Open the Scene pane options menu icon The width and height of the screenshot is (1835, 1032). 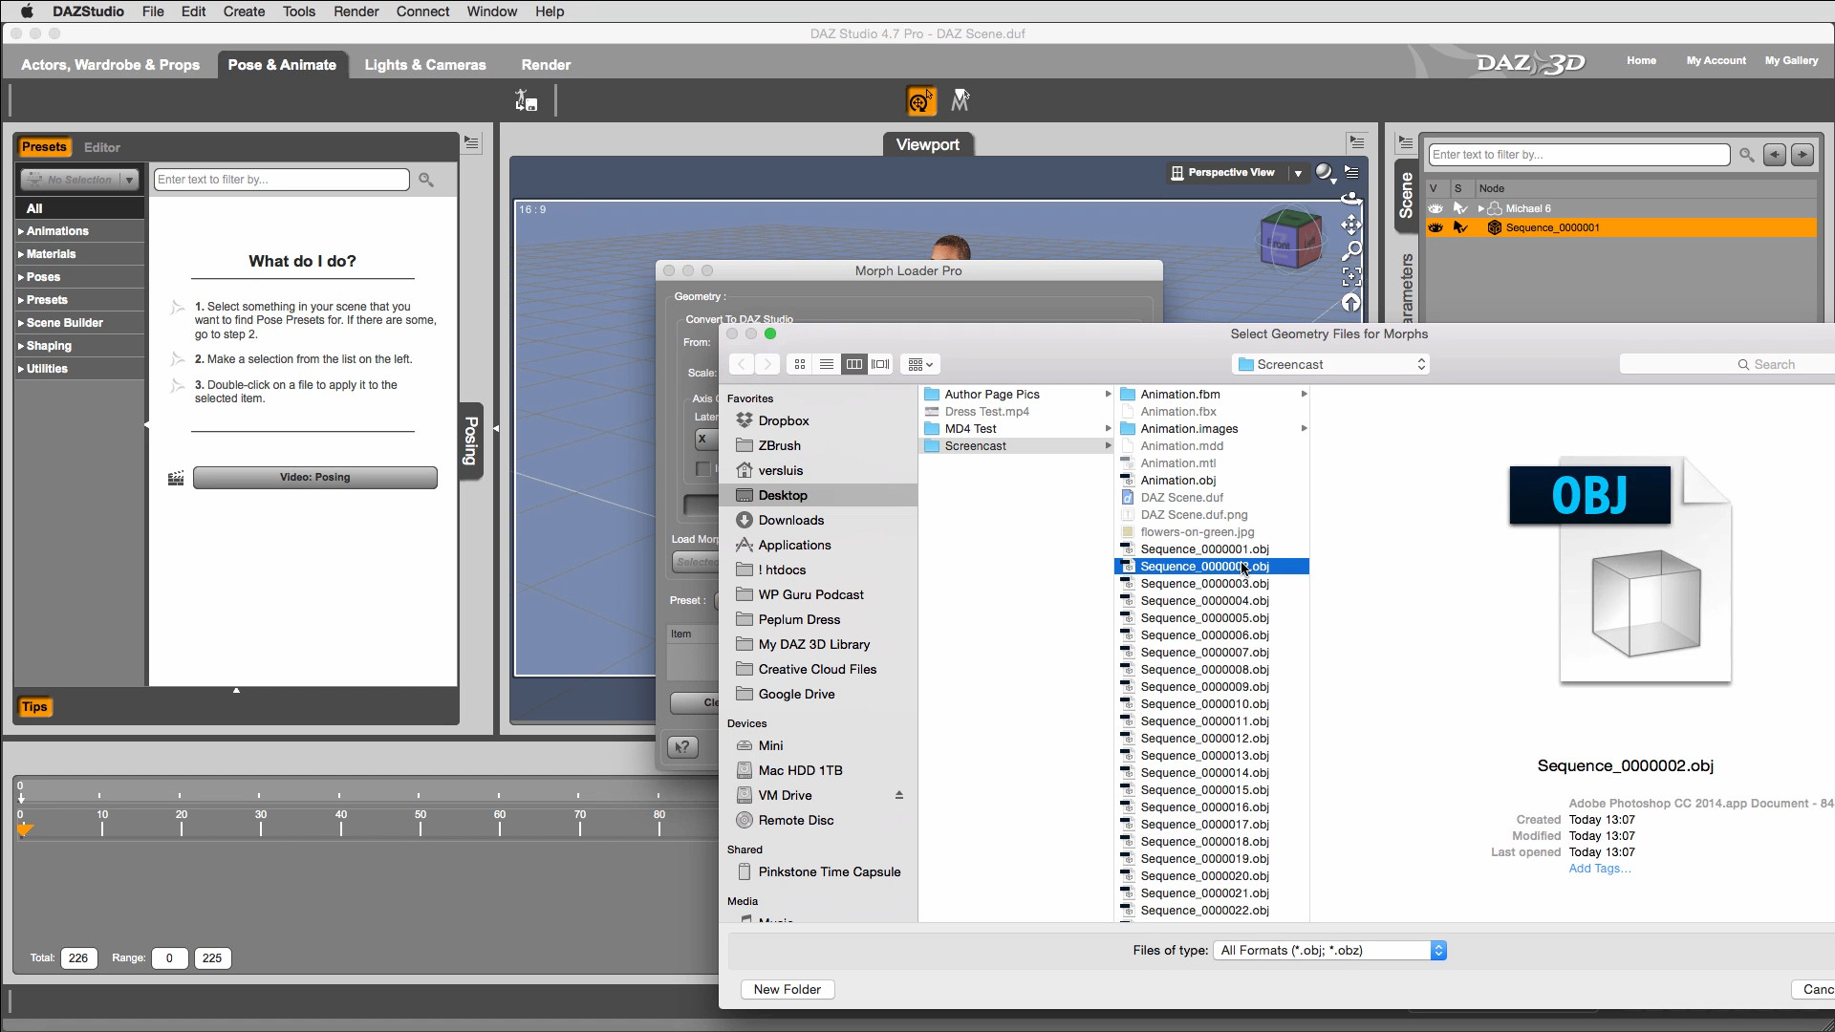point(1405,143)
